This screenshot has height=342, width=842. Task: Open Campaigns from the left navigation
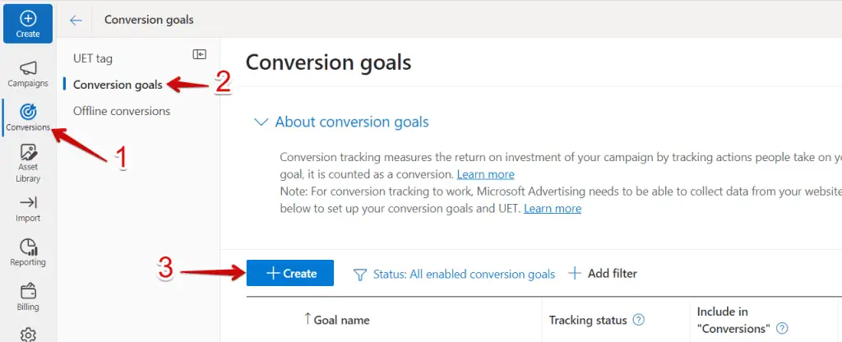[x=28, y=74]
